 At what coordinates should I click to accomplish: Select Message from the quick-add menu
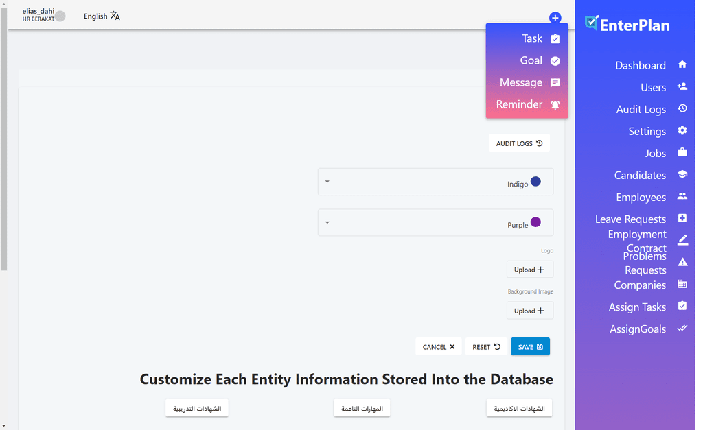click(521, 83)
